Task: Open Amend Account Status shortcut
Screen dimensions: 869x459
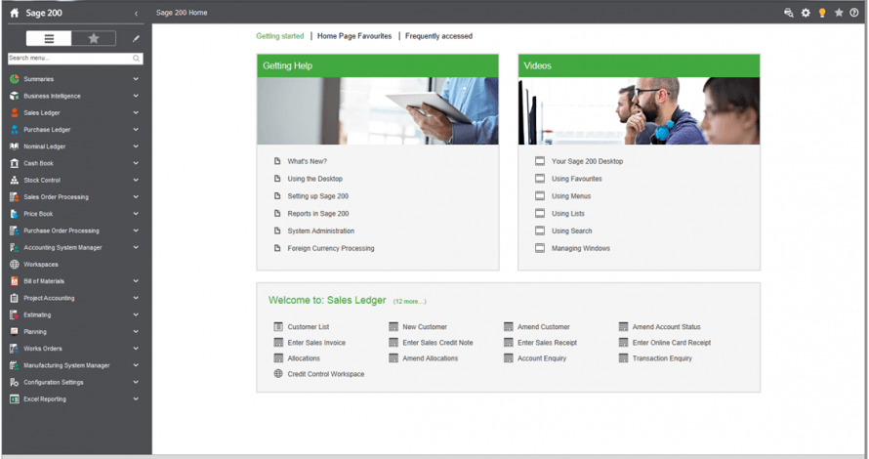Action: [666, 327]
